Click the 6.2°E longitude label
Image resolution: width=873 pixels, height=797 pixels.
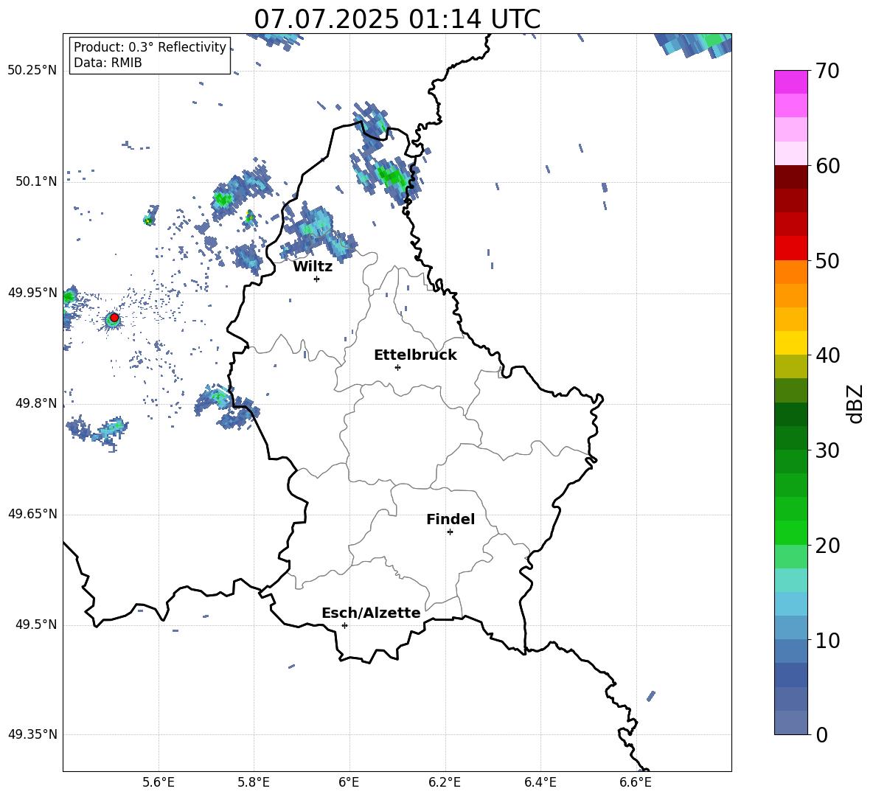coord(445,783)
